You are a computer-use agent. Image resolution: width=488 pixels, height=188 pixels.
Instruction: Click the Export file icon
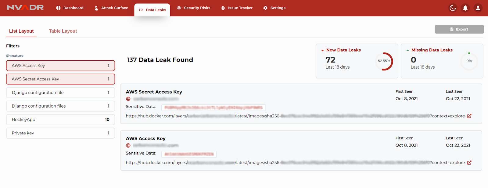click(452, 29)
